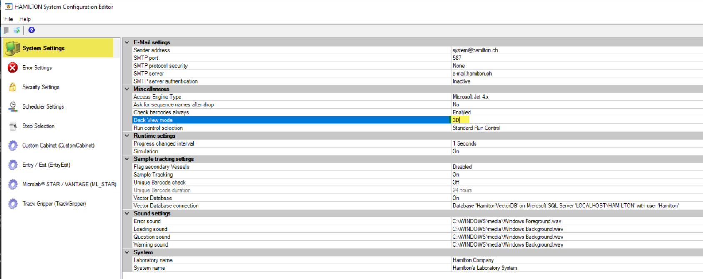Click the blue help question mark icon
703x279 pixels.
tap(31, 30)
